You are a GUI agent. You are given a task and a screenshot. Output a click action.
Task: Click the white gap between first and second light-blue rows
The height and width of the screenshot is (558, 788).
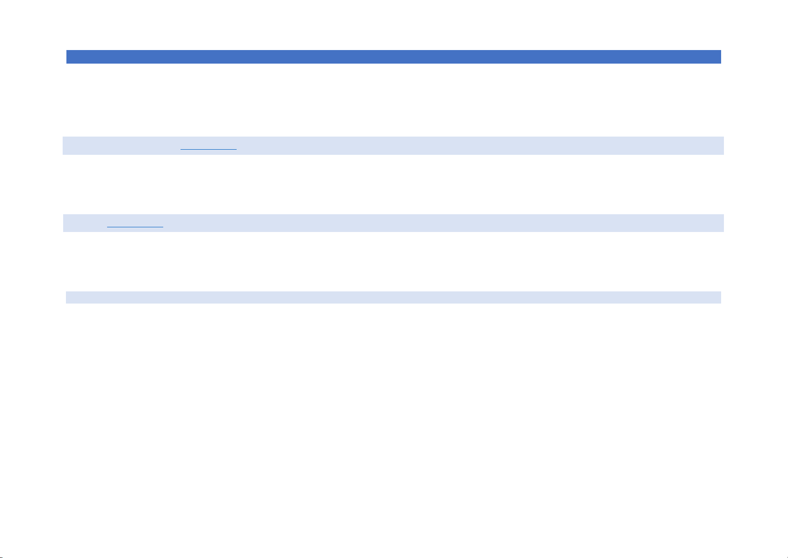(393, 184)
